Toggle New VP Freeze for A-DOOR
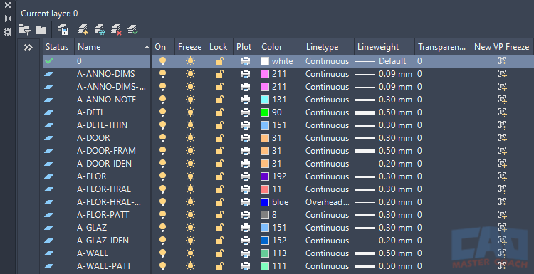Screen dimensions: 534x274 coord(503,138)
